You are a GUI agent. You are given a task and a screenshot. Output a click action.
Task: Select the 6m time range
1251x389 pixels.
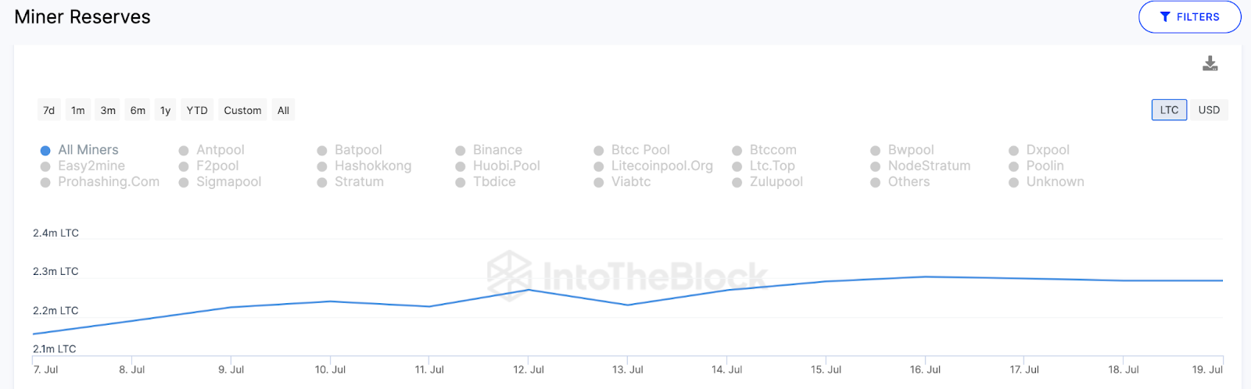(138, 110)
